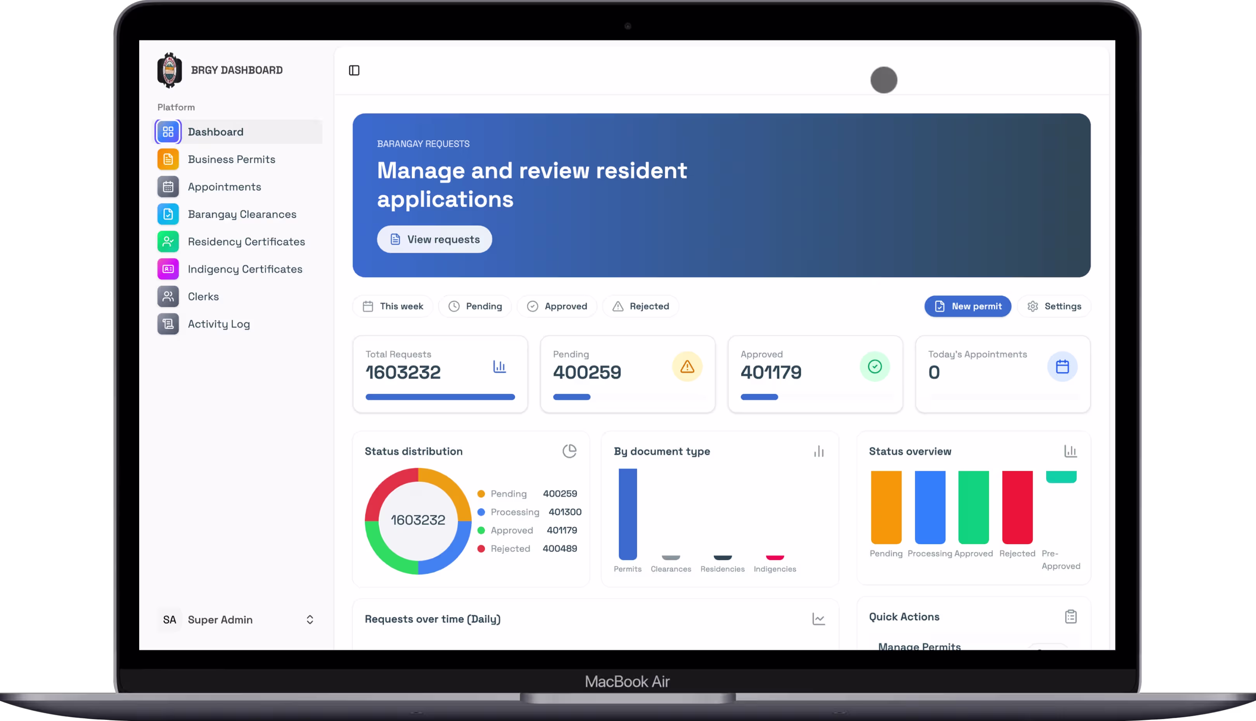Click the red Rejected bar in Status overview

(x=1017, y=507)
